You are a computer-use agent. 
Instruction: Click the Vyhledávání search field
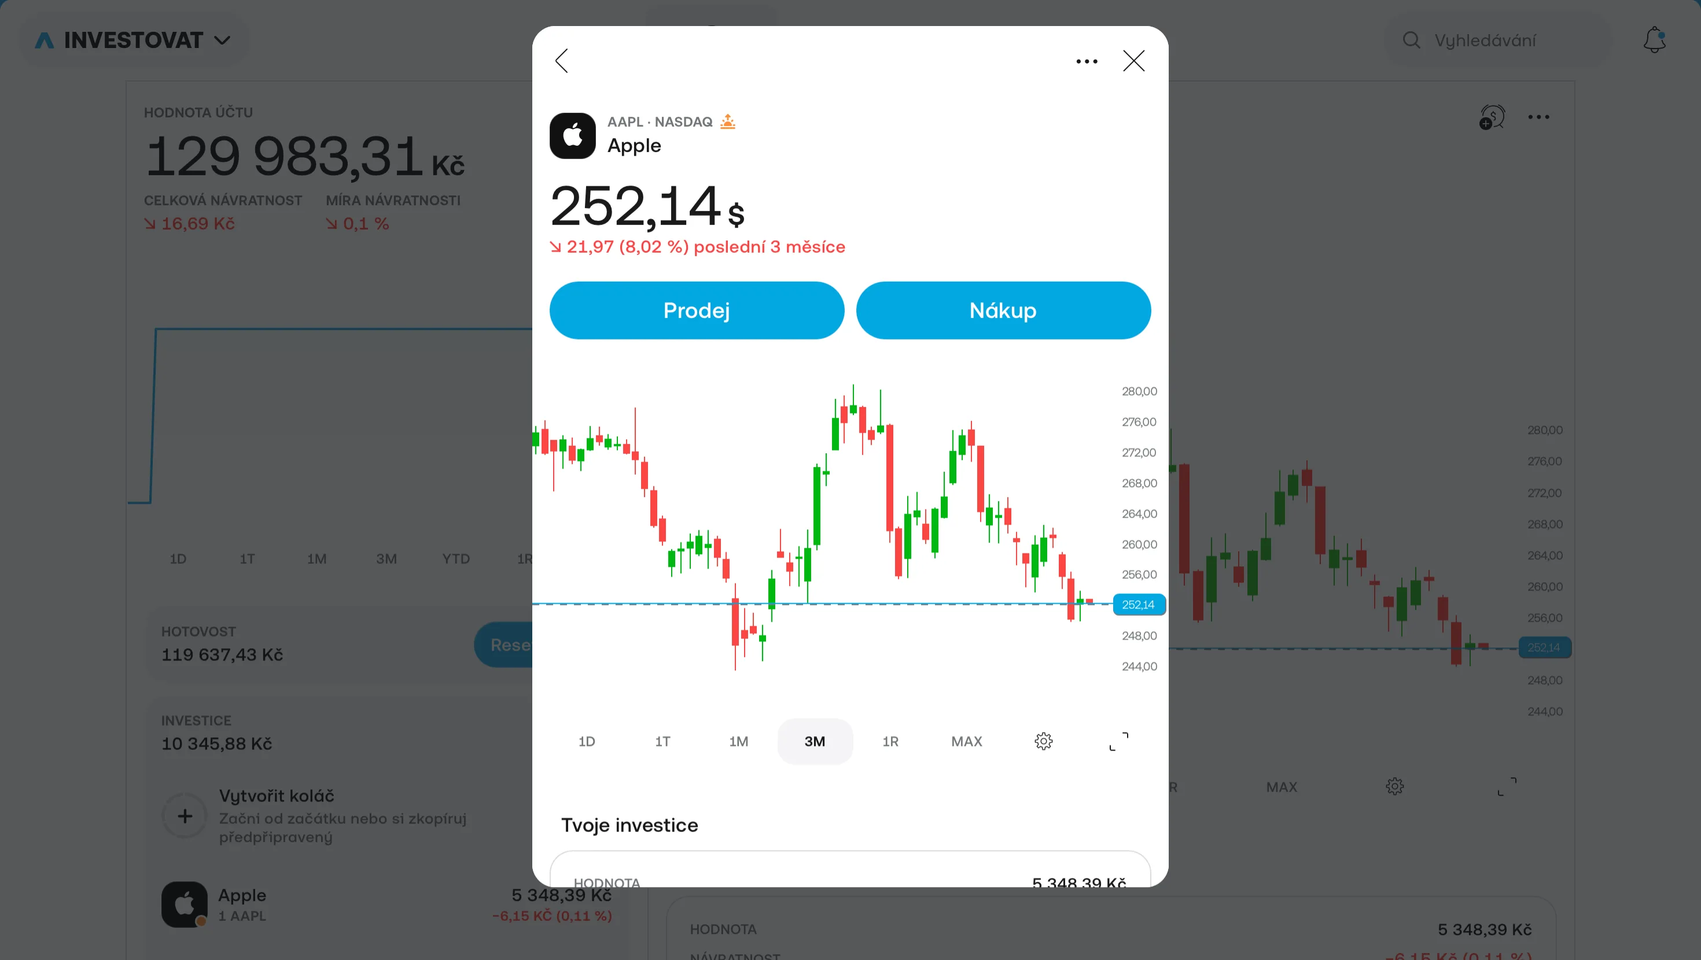point(1485,40)
